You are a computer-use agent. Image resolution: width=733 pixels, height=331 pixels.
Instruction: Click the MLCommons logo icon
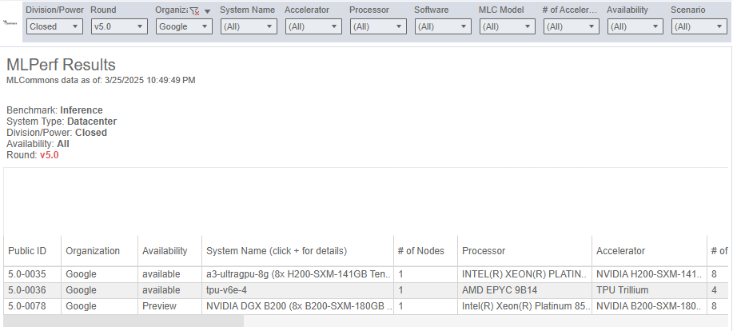[x=10, y=22]
